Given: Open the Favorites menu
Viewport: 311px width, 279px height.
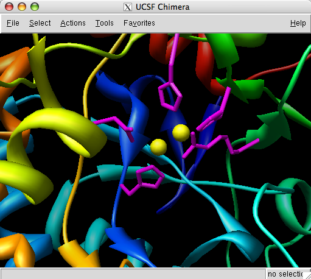Looking at the screenshot, I should pyautogui.click(x=139, y=23).
